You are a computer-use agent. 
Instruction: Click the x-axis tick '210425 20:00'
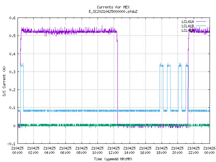pyautogui.click(x=178, y=151)
